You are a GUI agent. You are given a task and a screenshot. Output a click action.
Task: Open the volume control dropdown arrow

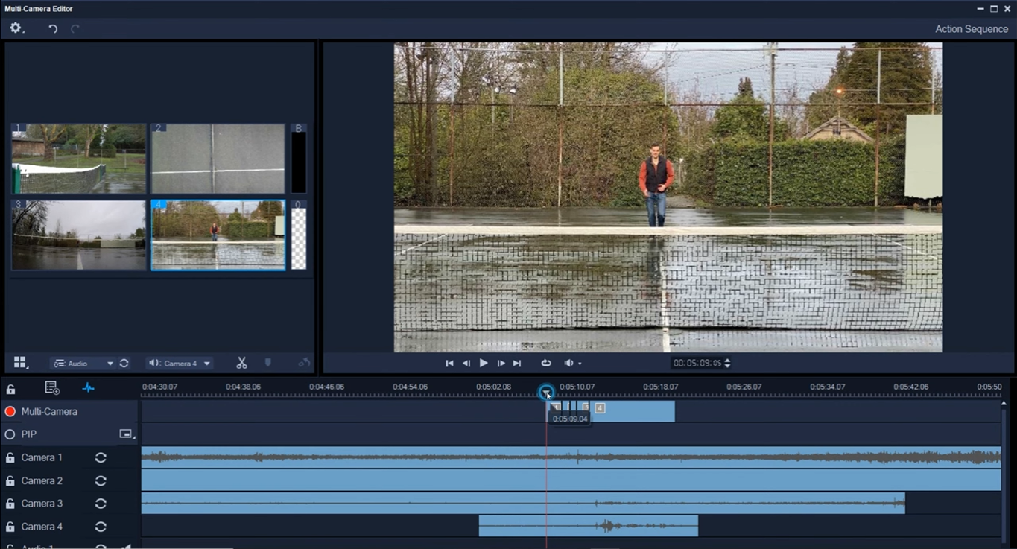(580, 363)
